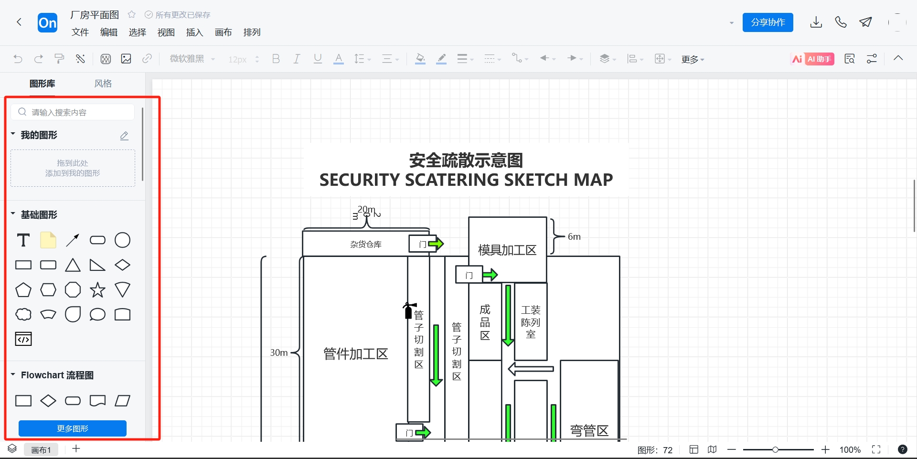
Task: Click the phone call icon
Action: (x=841, y=22)
